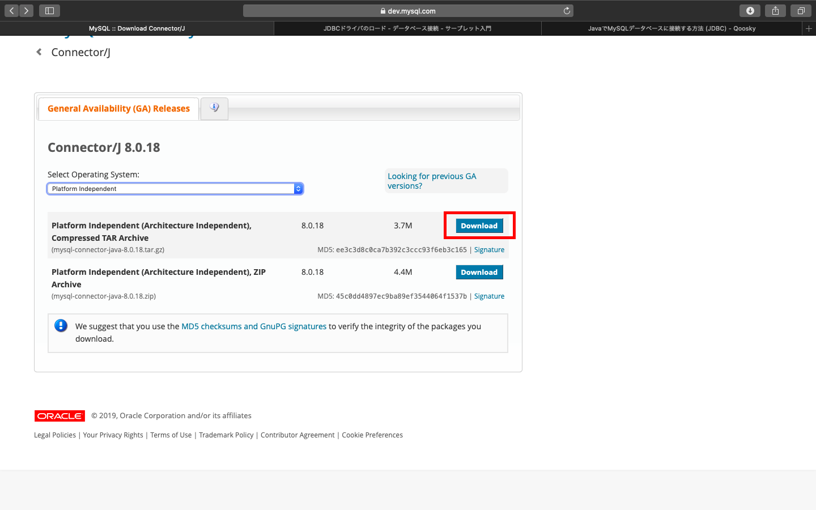The width and height of the screenshot is (816, 510).
Task: Open a new tab with plus icon
Action: 809,28
